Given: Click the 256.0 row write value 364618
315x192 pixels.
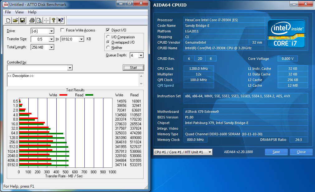Looking at the screenshot, I should point(121,142).
